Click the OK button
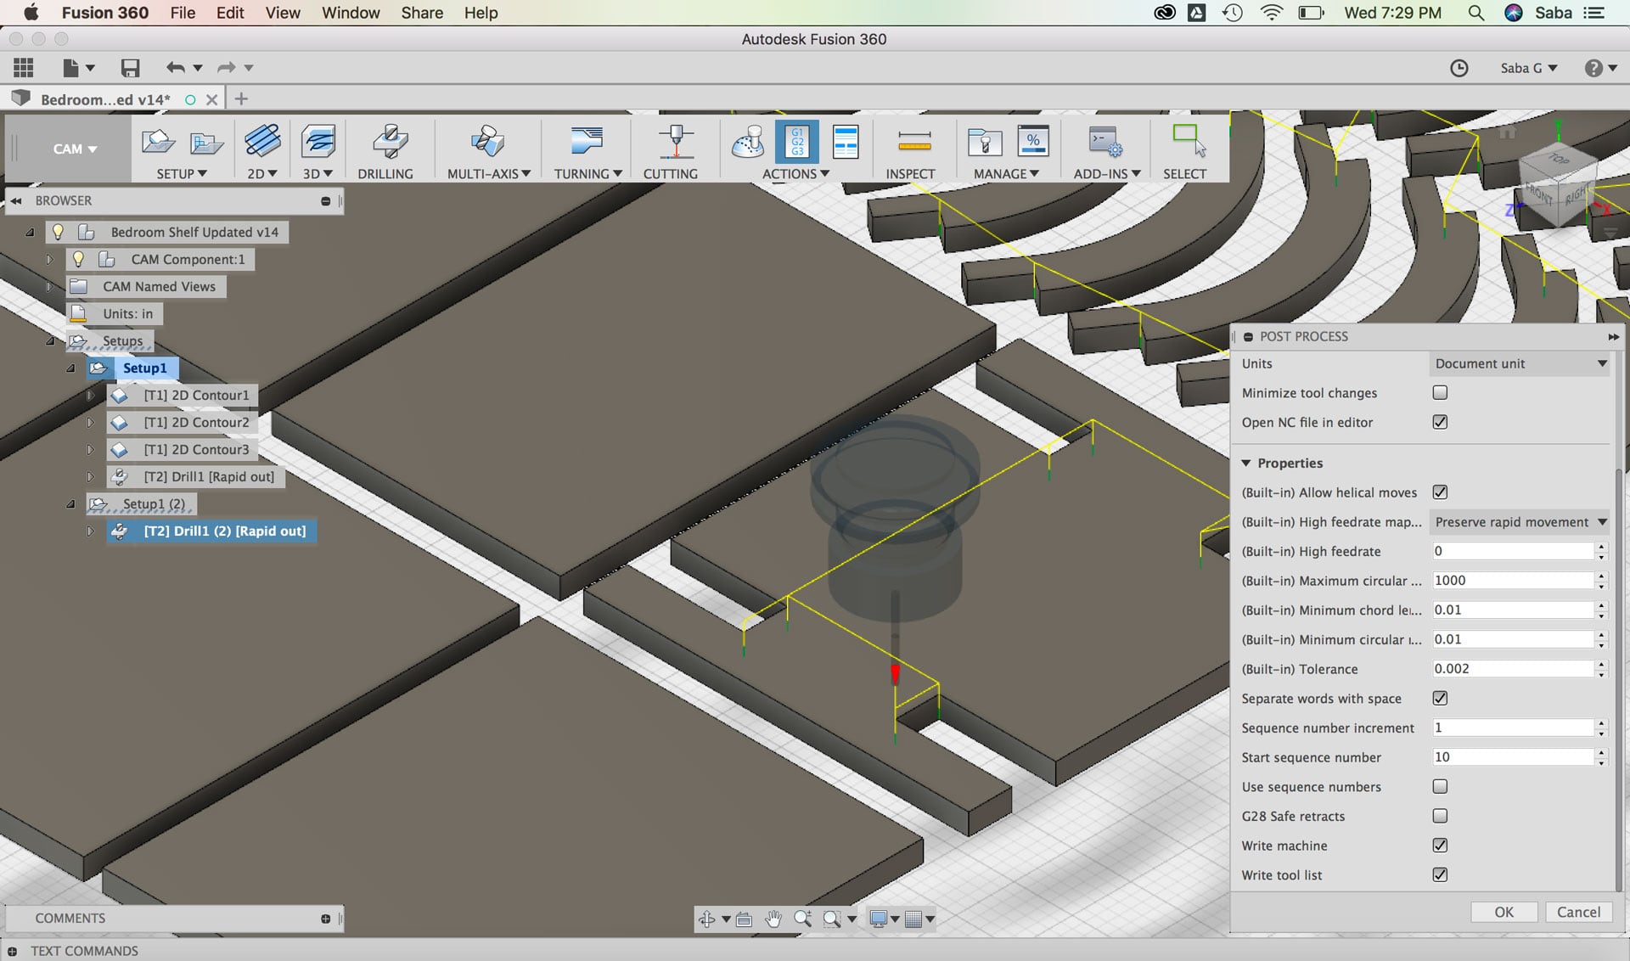Image resolution: width=1630 pixels, height=961 pixels. pyautogui.click(x=1504, y=912)
